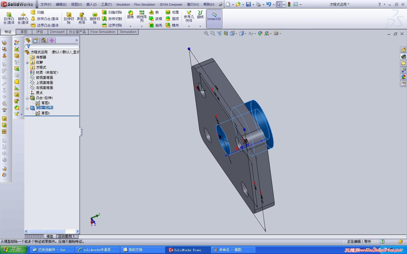Select the 旋转切除 revolved cut tool
407x254 pixels.
(95, 18)
